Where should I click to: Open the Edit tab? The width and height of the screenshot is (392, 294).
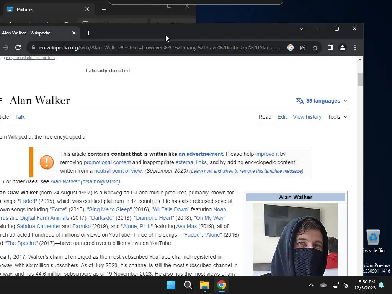tap(282, 117)
